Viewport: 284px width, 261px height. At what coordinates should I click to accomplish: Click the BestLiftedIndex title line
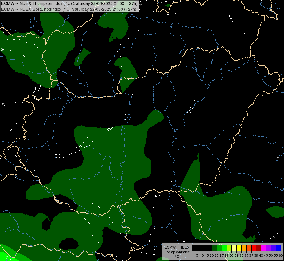point(69,9)
